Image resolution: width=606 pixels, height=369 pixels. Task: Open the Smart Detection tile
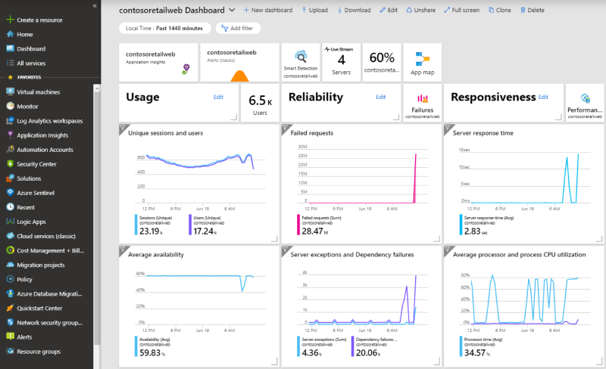pos(301,62)
